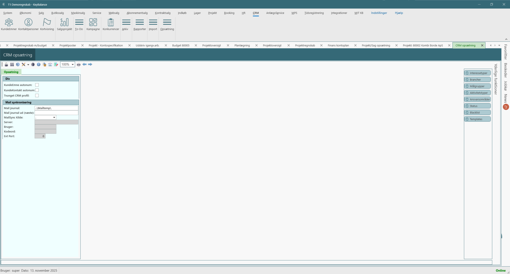
Task: Click the Interessetyper button
Action: point(478,73)
